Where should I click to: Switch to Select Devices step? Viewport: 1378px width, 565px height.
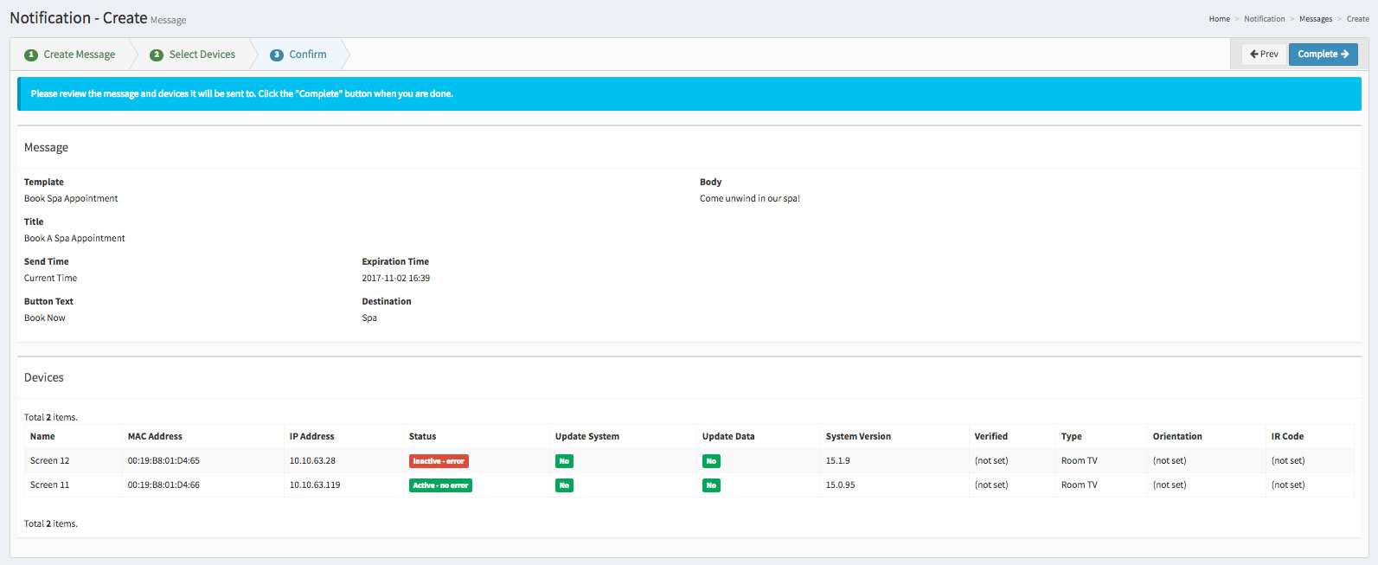tap(202, 55)
